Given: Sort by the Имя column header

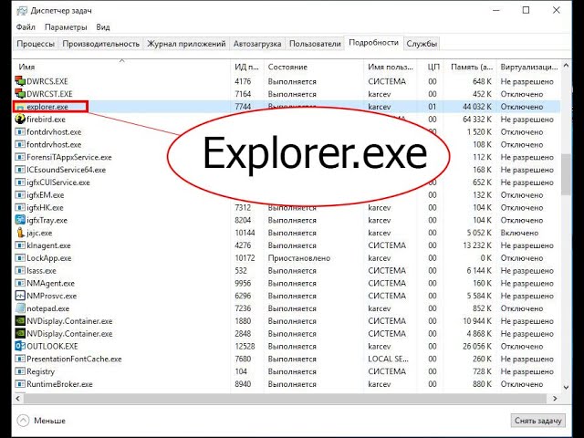Looking at the screenshot, I should 121,67.
